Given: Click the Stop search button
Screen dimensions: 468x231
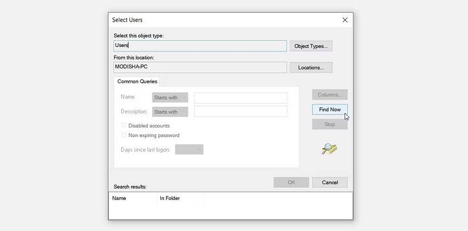Looking at the screenshot, I should point(330,124).
